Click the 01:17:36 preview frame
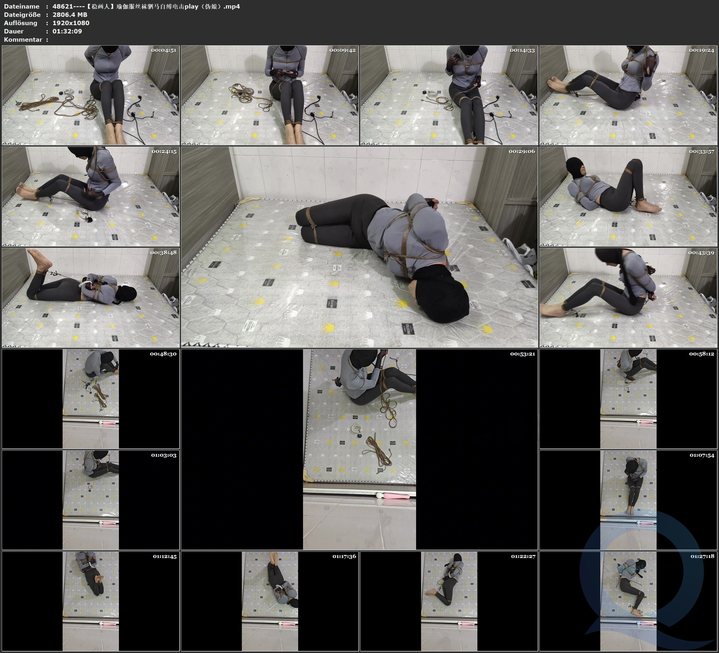This screenshot has width=719, height=653. [x=270, y=601]
